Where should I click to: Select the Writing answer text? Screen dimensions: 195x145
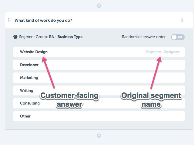[x=27, y=91]
